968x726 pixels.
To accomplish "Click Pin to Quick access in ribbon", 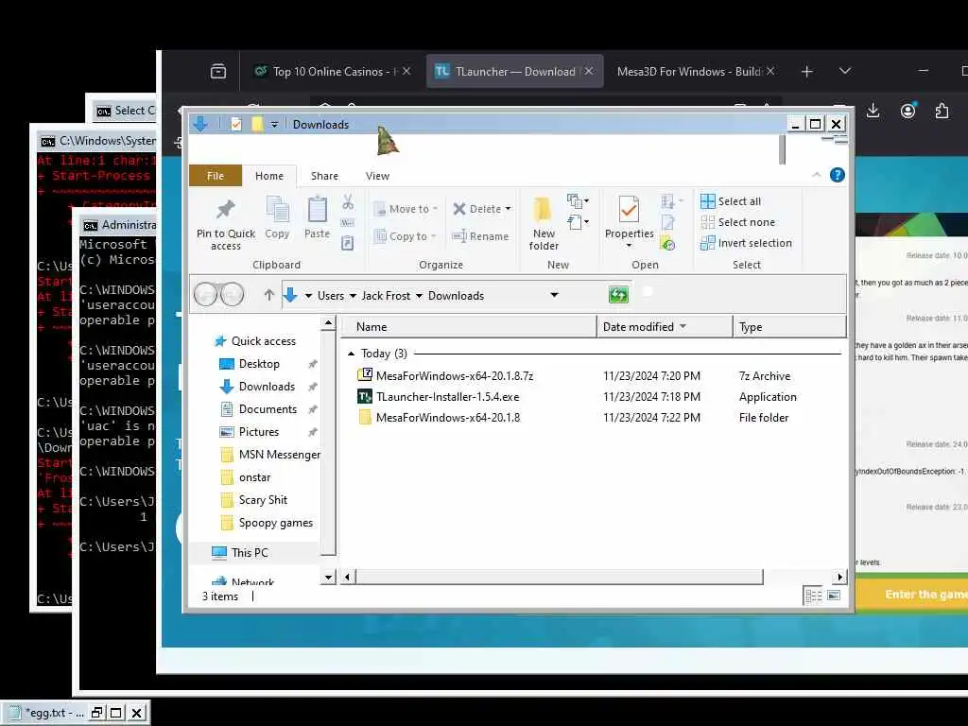I will (225, 223).
